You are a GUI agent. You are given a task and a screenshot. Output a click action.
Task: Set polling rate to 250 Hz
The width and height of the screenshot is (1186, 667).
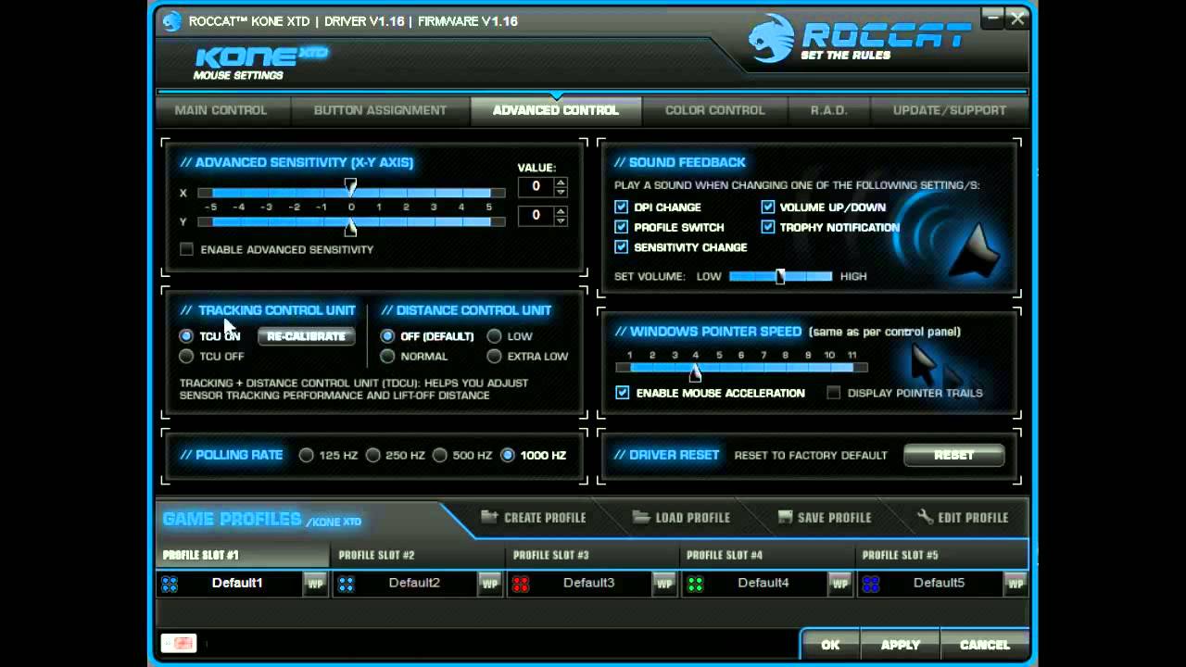(373, 455)
